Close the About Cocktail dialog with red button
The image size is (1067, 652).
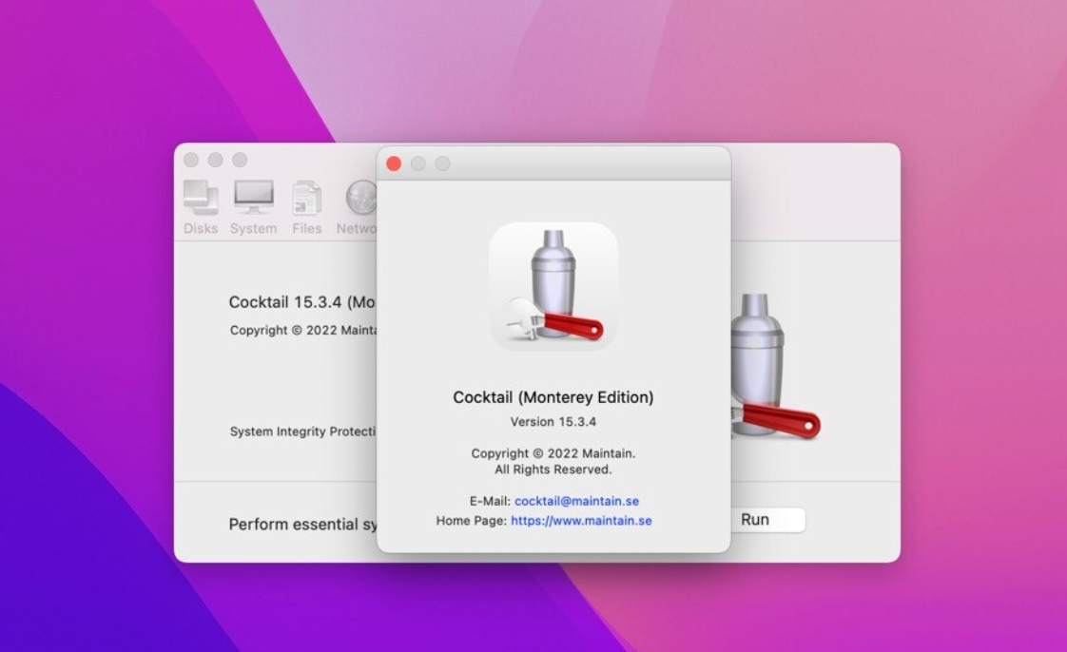tap(394, 163)
